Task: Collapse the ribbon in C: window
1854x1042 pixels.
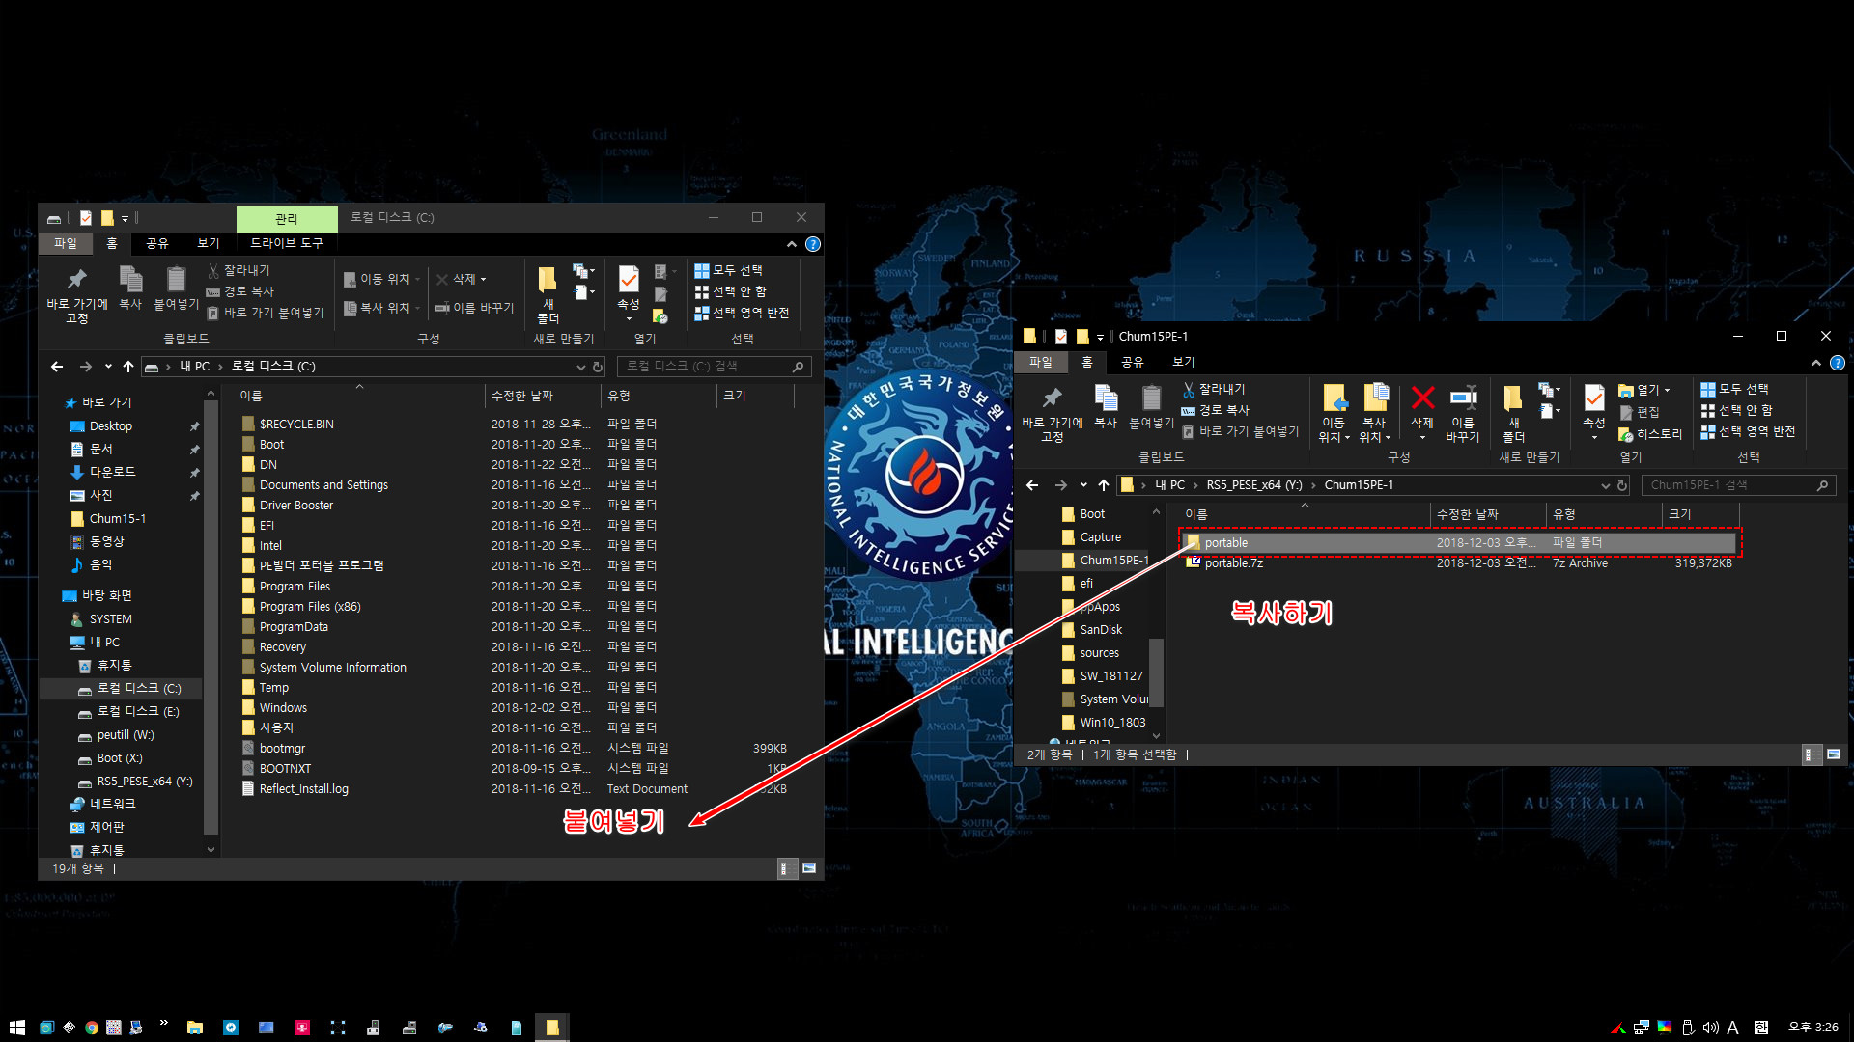Action: coord(792,244)
